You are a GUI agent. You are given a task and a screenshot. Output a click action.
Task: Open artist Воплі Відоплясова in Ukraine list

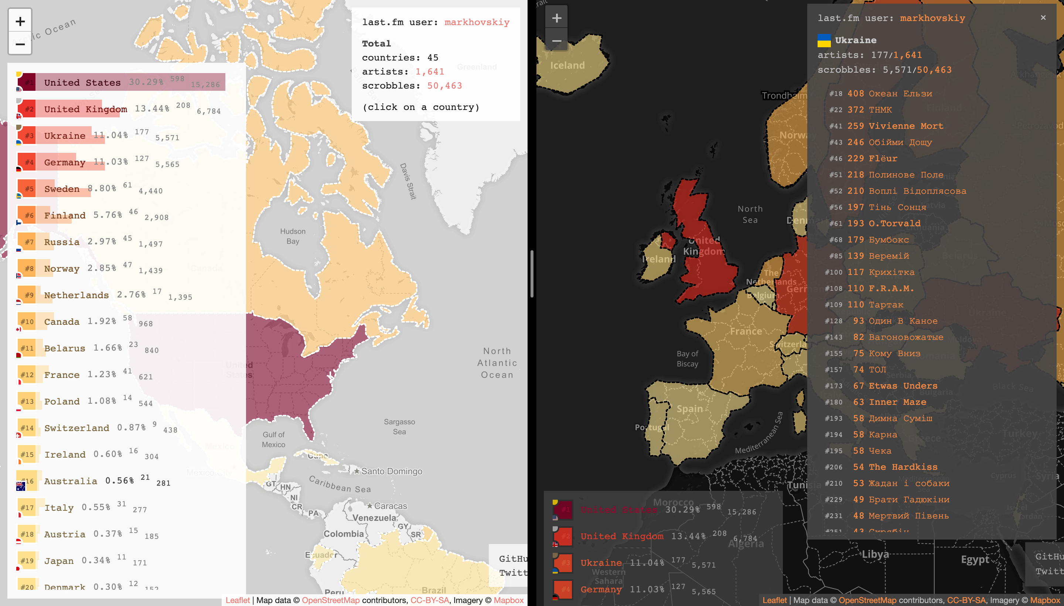[917, 191]
